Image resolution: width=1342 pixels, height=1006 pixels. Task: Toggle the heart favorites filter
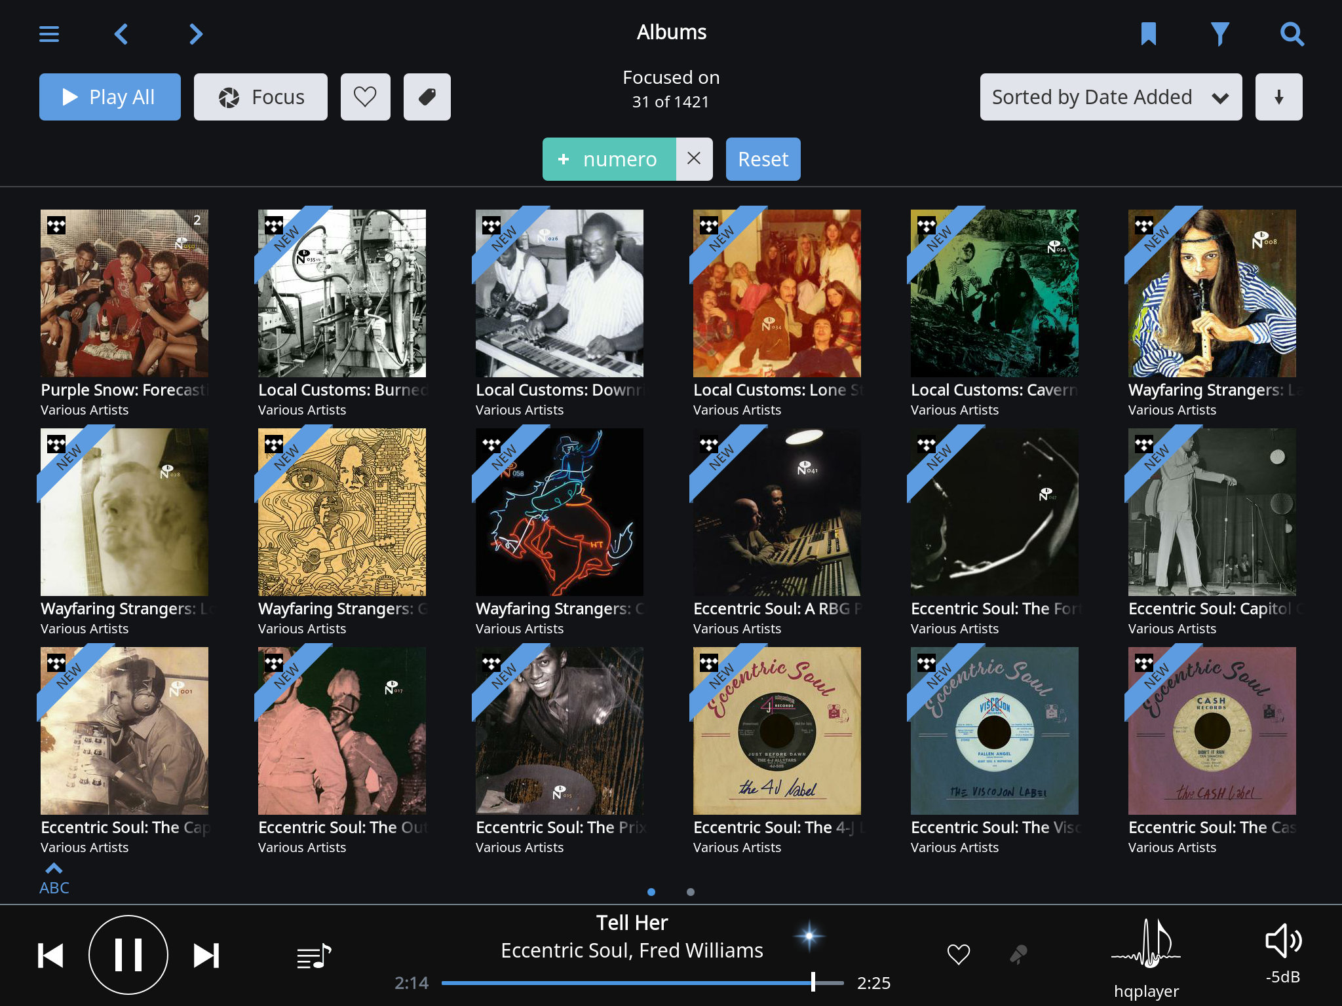(366, 97)
